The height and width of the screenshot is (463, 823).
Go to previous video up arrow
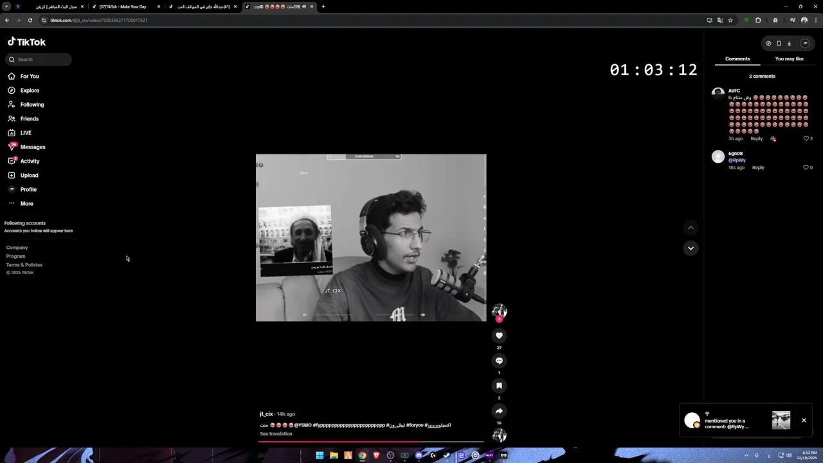pos(691,228)
